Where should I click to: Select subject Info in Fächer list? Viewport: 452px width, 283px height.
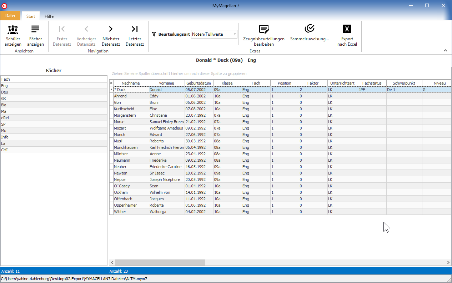click(54, 137)
